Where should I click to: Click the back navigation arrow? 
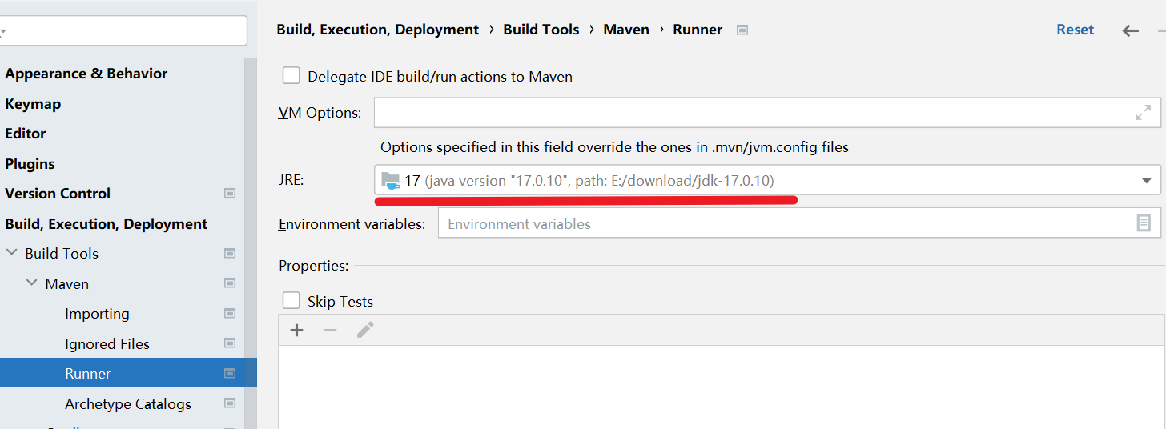(1130, 30)
